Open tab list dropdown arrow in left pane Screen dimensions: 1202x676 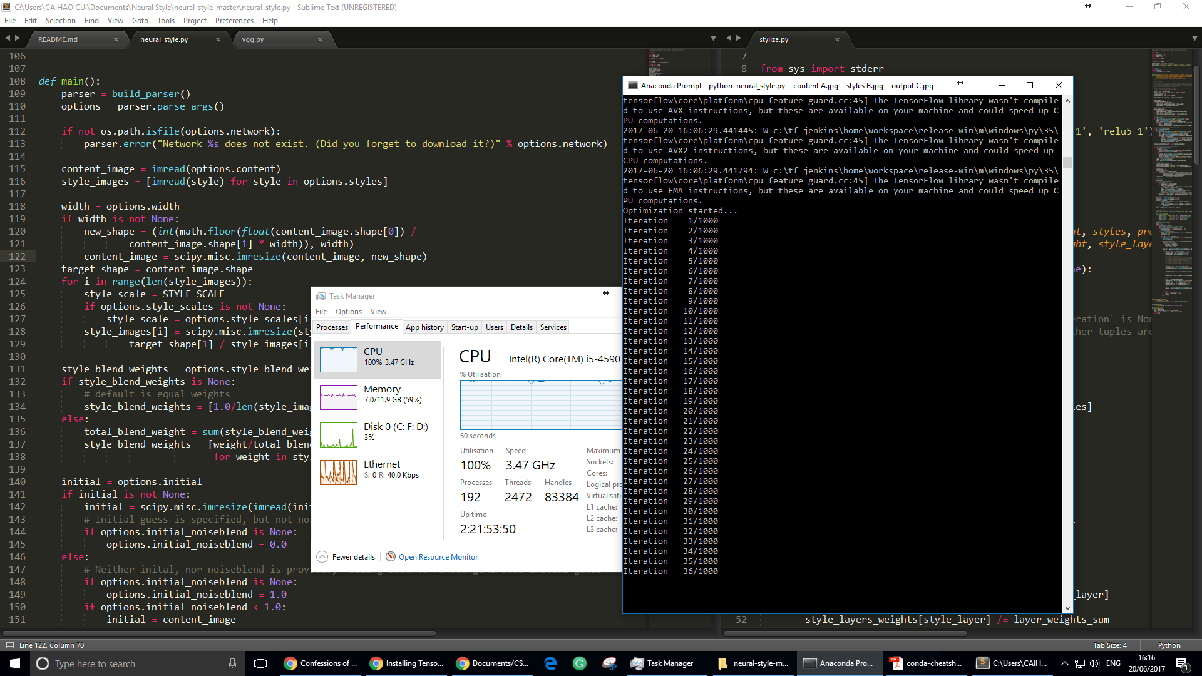pyautogui.click(x=713, y=39)
